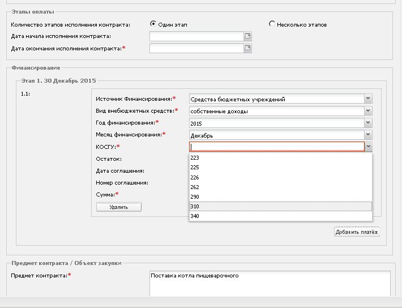Image resolution: width=402 pixels, height=308 pixels.
Task: Select the Один этап radio button
Action: [153, 24]
